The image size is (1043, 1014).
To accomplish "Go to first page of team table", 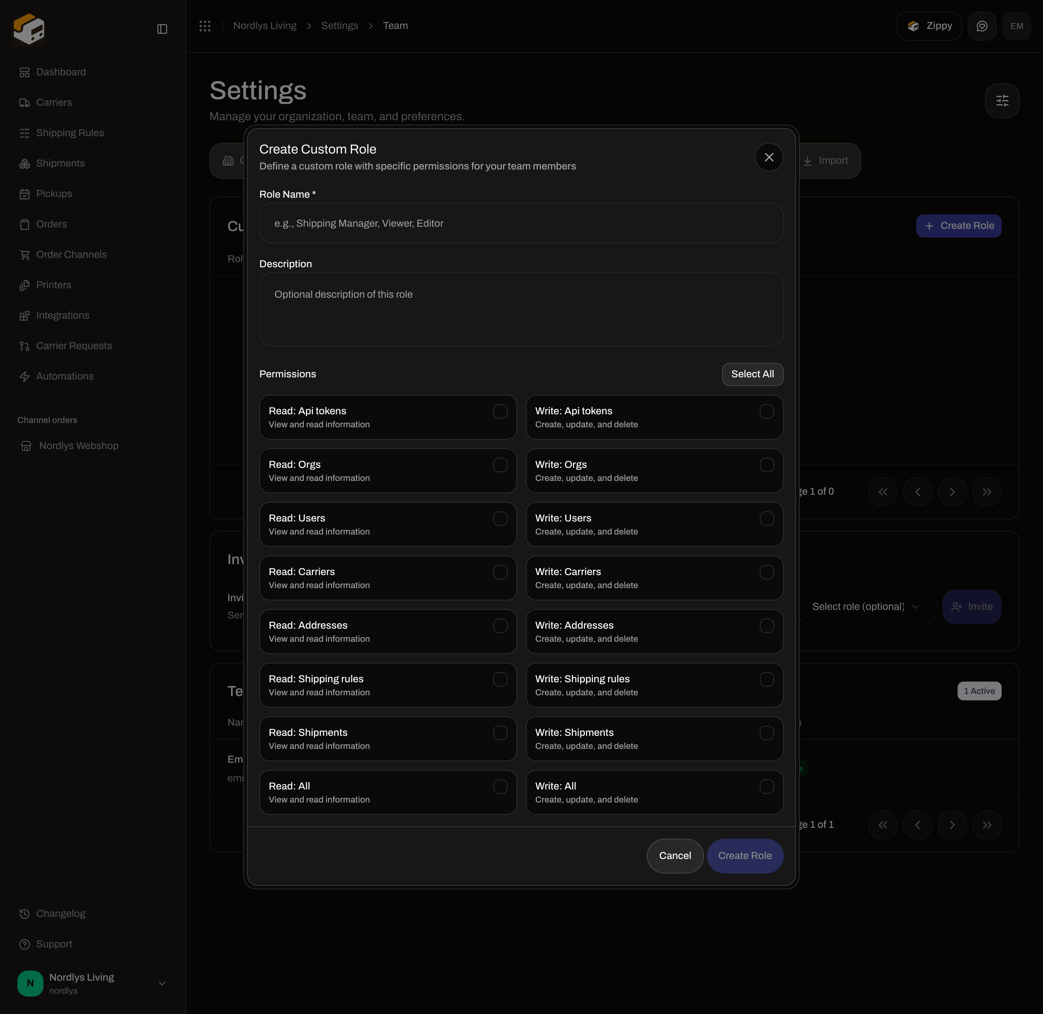I will click(883, 824).
